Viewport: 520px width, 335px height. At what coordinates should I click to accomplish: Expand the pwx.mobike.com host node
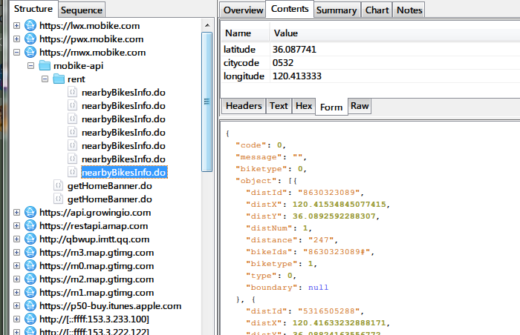[x=16, y=39]
